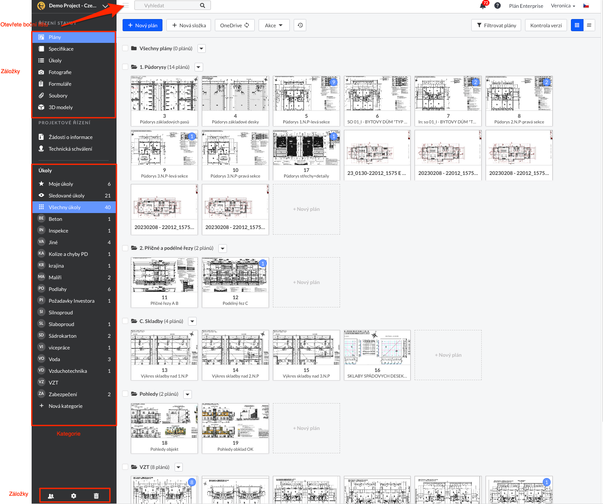This screenshot has width=603, height=504.
Task: Switch to list view layout
Action: coord(589,25)
